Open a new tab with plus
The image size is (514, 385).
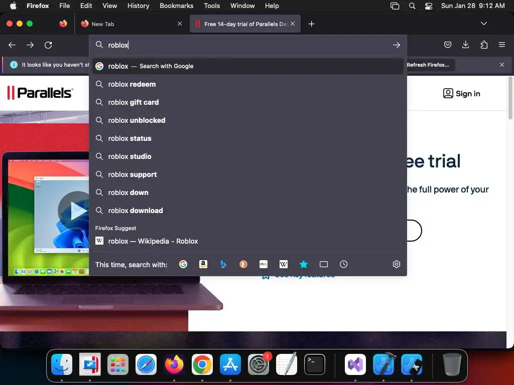(x=311, y=24)
